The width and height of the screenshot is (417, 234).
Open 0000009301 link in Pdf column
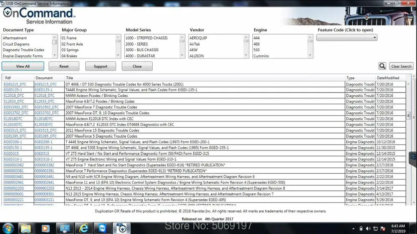tap(14, 194)
